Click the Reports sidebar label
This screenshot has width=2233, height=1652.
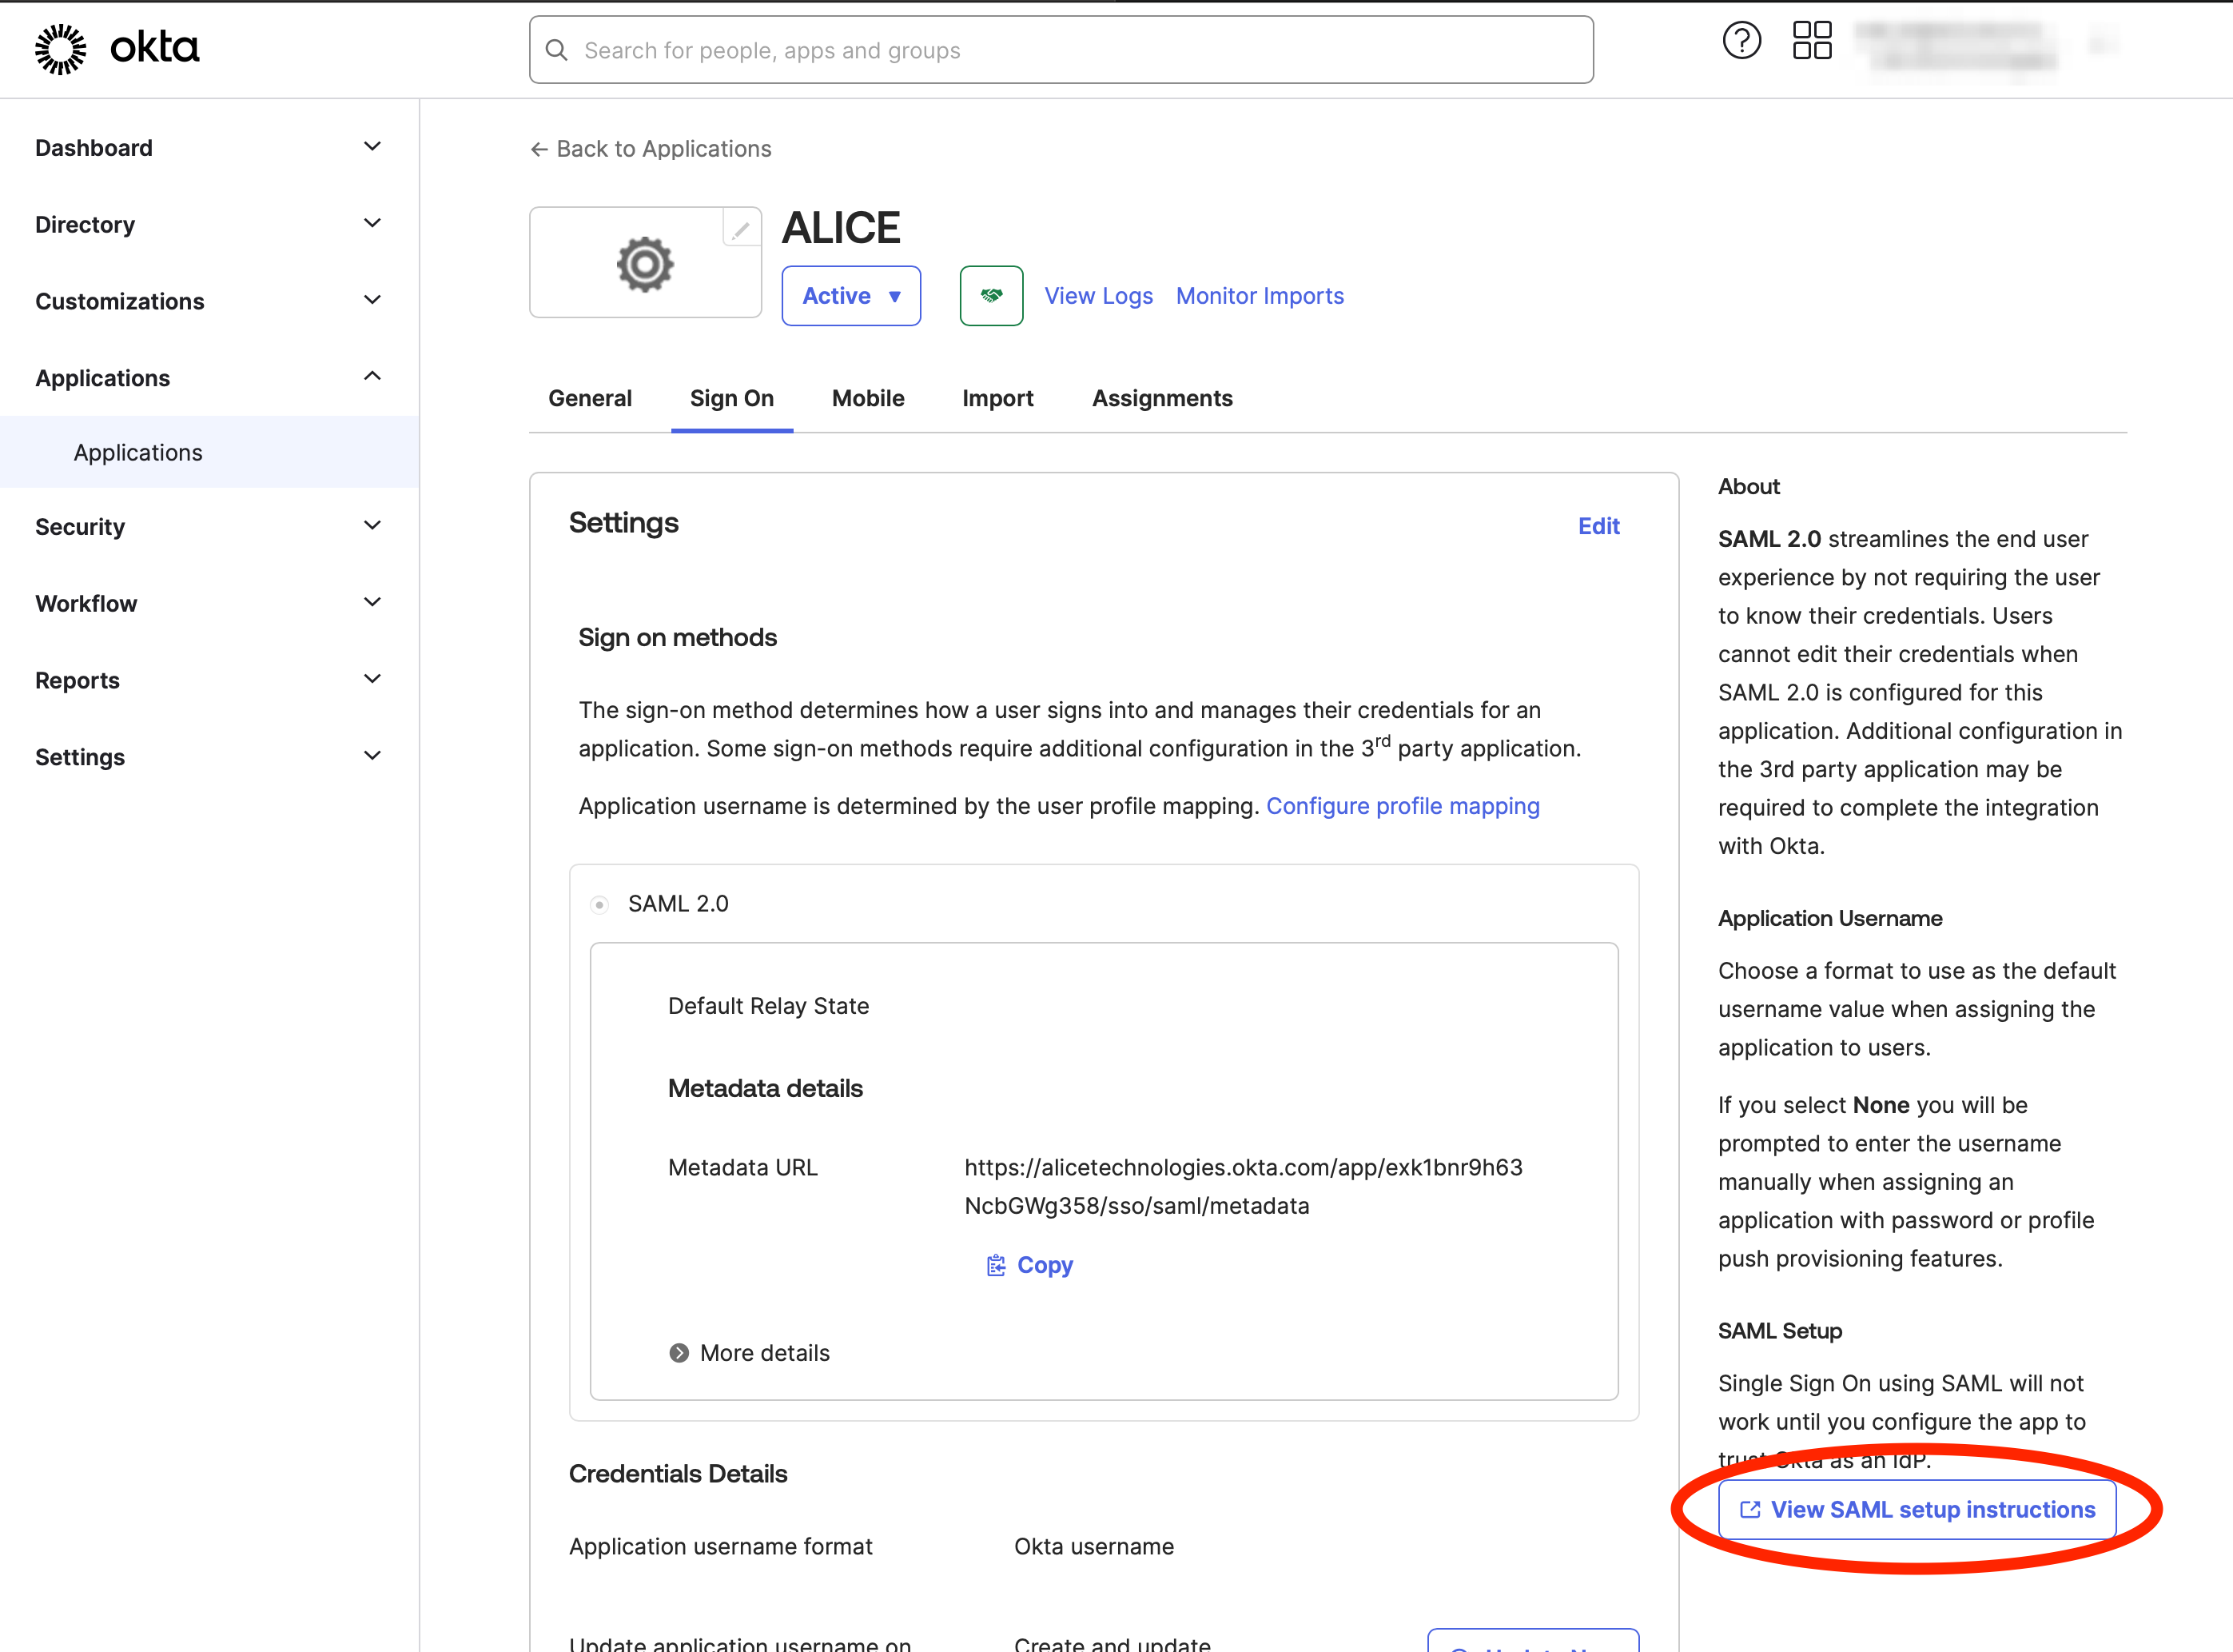77,681
